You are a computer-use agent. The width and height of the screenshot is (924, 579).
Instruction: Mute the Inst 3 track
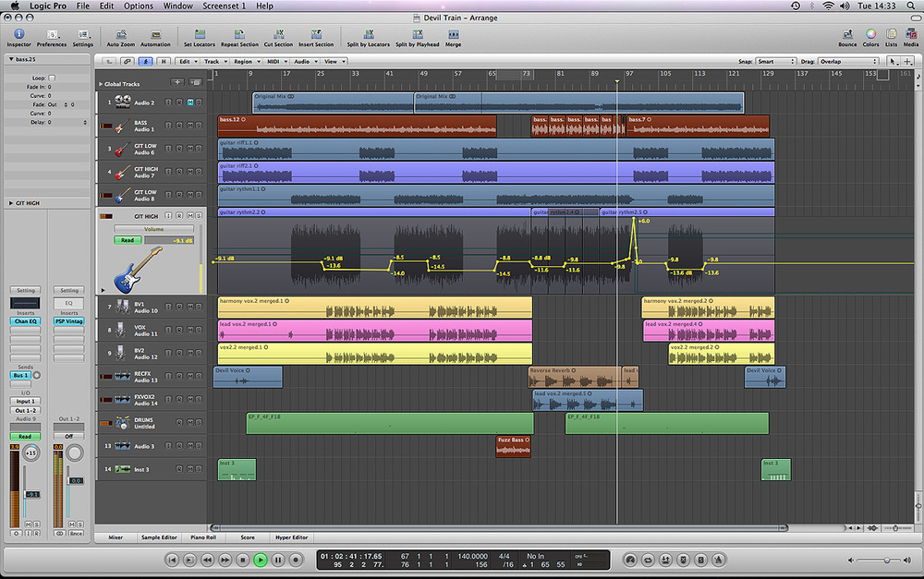[190, 469]
